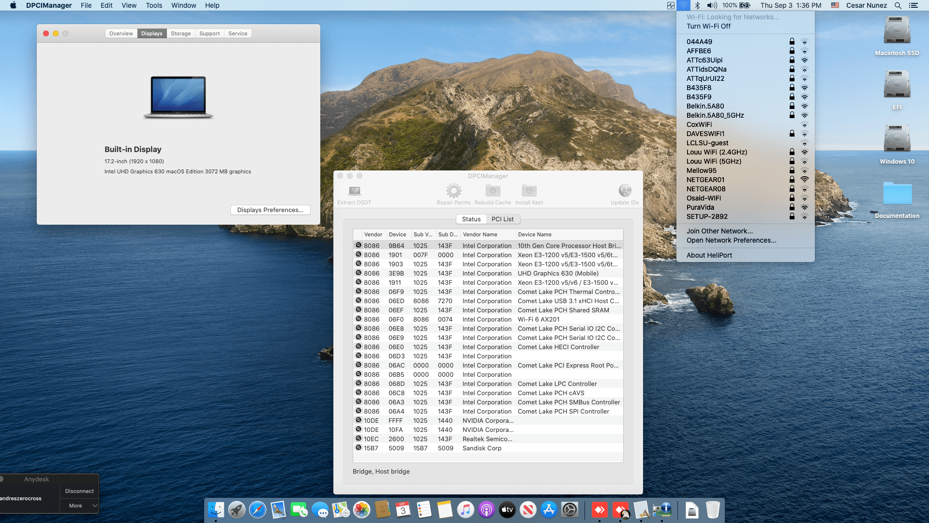Select the EFI drive icon on desktop

[897, 85]
